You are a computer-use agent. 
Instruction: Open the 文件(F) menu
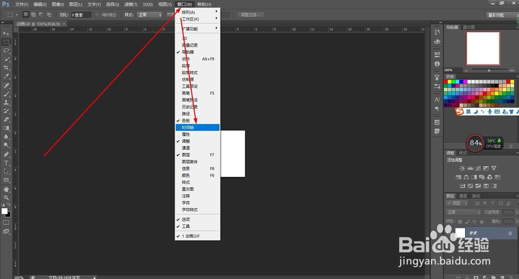(22, 4)
